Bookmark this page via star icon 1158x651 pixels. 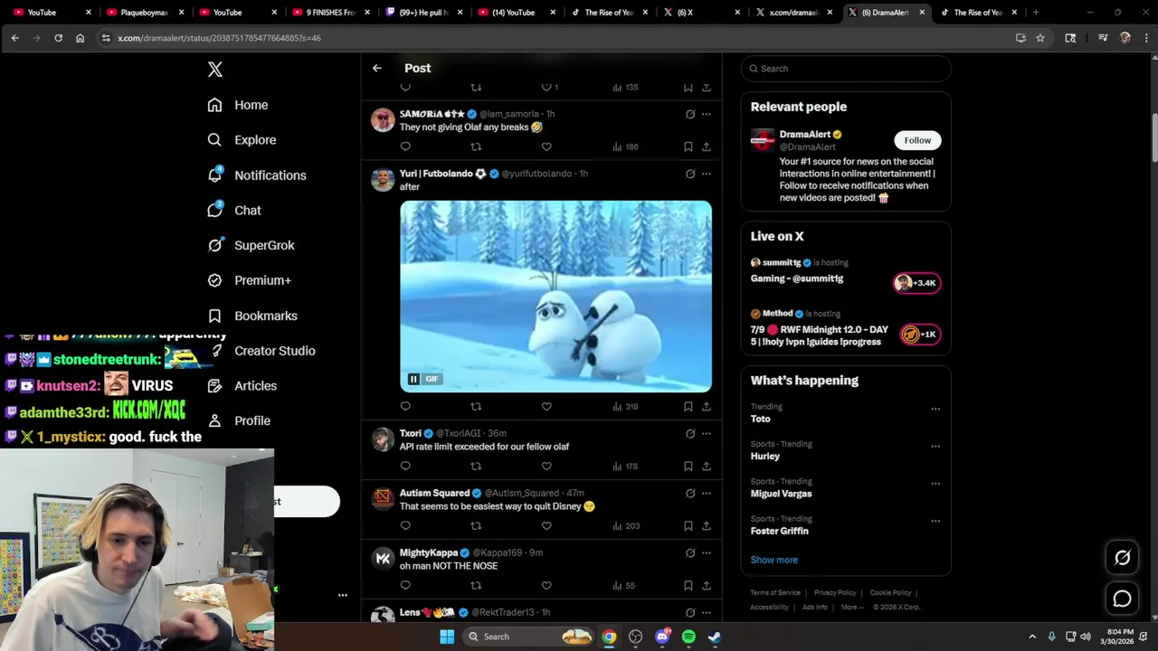pos(1040,38)
